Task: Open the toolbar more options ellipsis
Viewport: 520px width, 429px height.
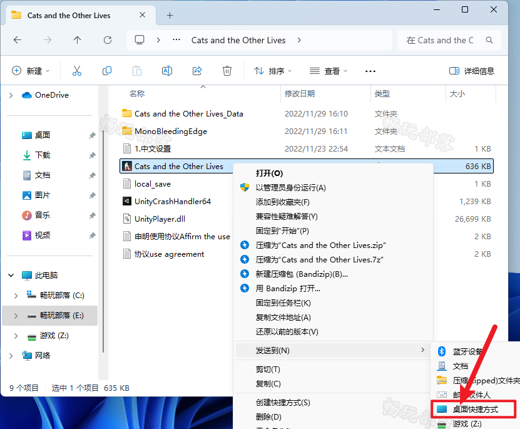Action: point(370,71)
